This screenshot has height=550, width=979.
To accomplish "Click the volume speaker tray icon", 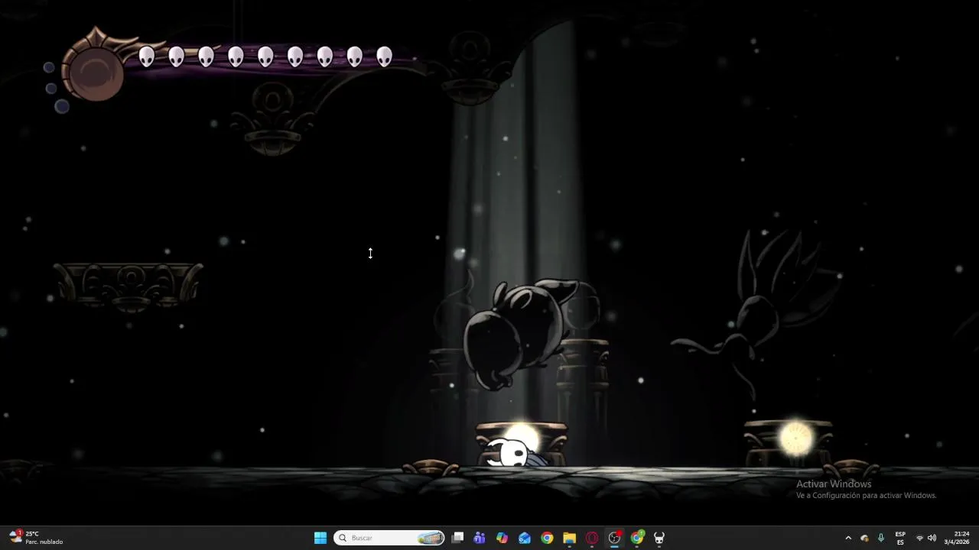I will [932, 538].
